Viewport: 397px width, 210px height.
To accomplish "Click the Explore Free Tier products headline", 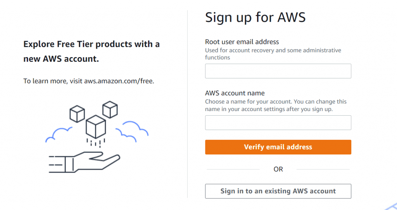I will pyautogui.click(x=91, y=51).
